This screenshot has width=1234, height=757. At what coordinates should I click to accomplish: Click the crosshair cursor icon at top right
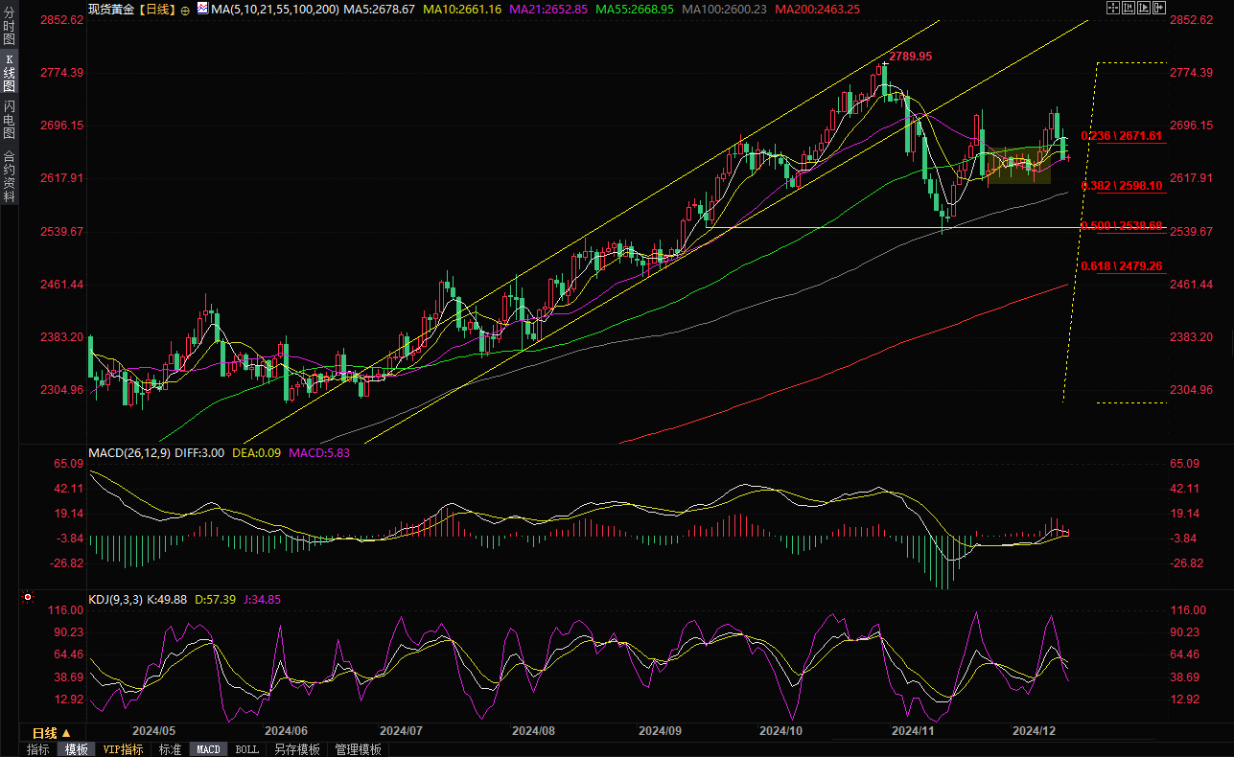[1113, 8]
